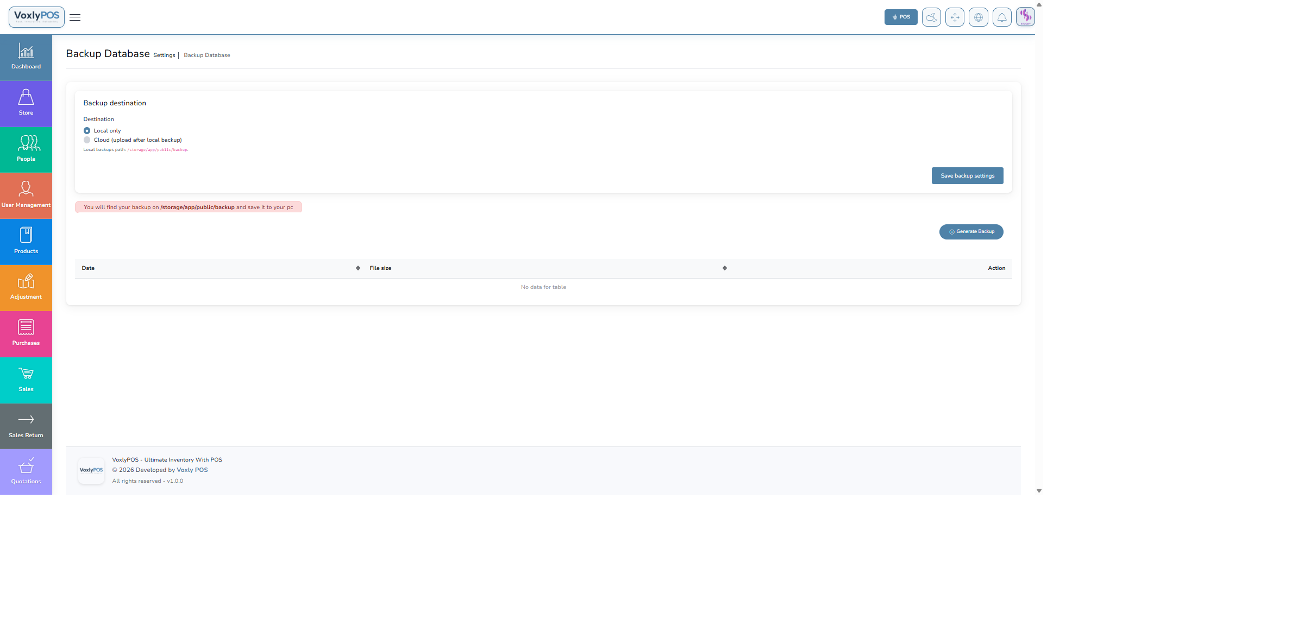Toggle dark mode with the moon icon
Screen dimensions: 1304x618
pos(931,17)
